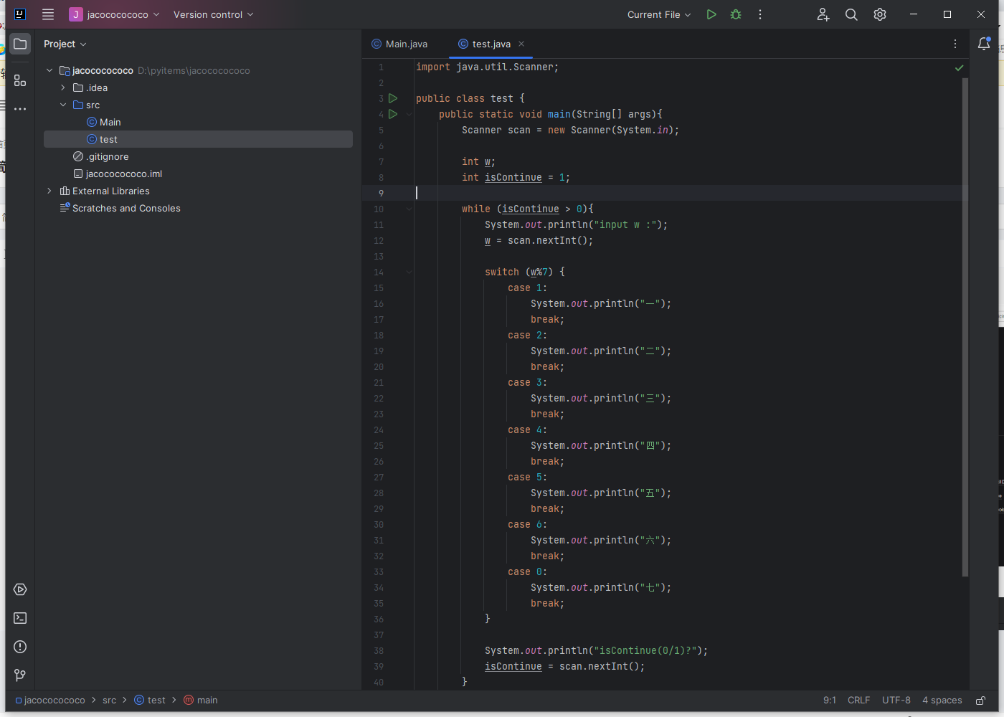The width and height of the screenshot is (1004, 717).
Task: Click test class breadcrumb
Action: (x=150, y=701)
